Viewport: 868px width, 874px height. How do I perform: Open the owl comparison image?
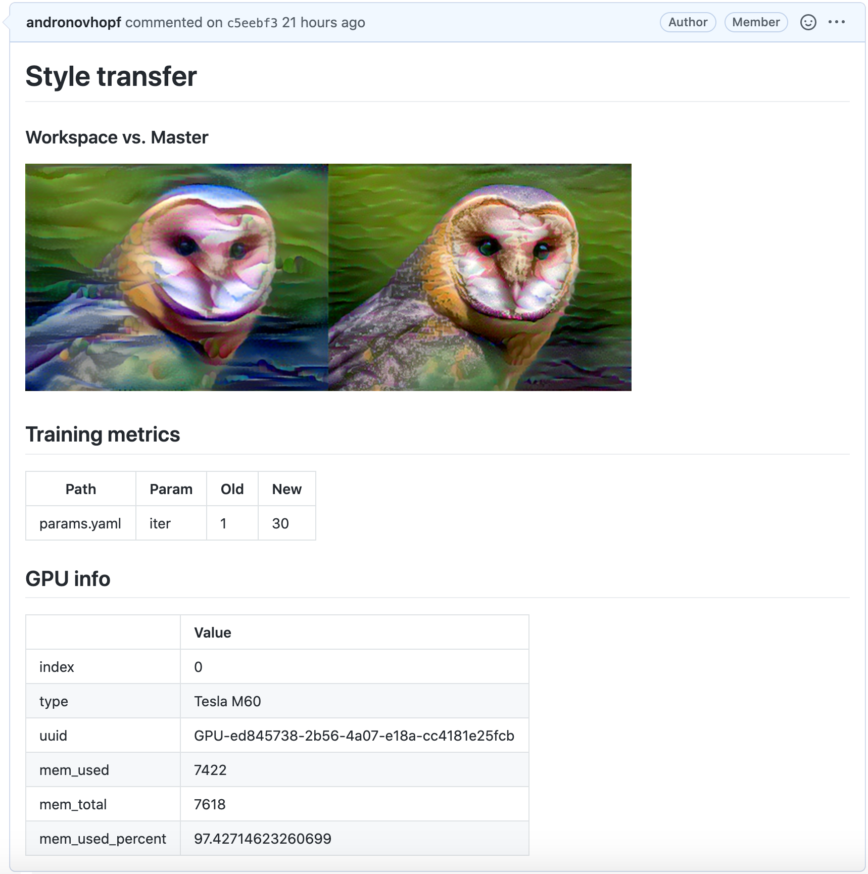point(328,277)
